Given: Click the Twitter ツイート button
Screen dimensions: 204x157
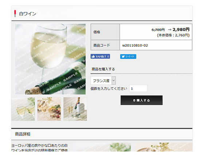Looking at the screenshot, I should 128,57.
